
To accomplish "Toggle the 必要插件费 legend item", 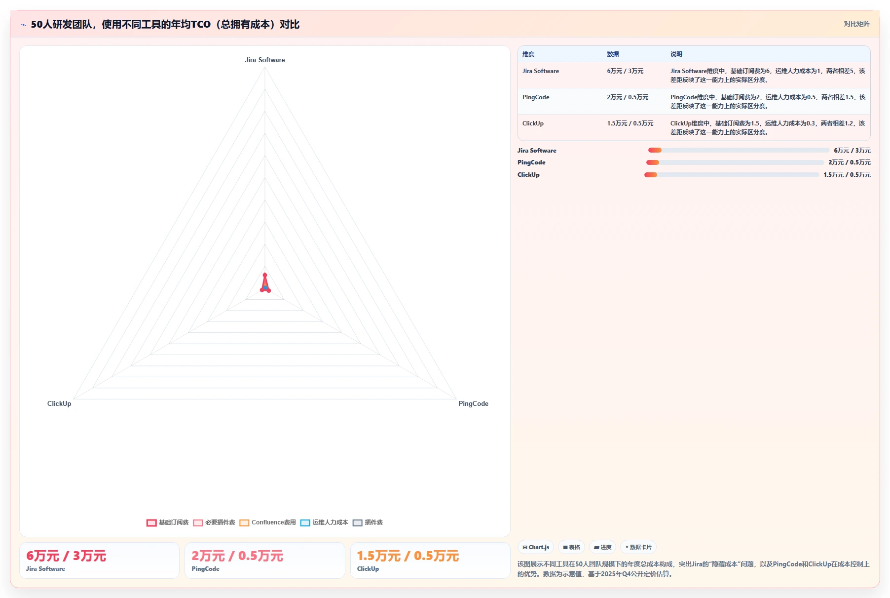I will [x=214, y=522].
